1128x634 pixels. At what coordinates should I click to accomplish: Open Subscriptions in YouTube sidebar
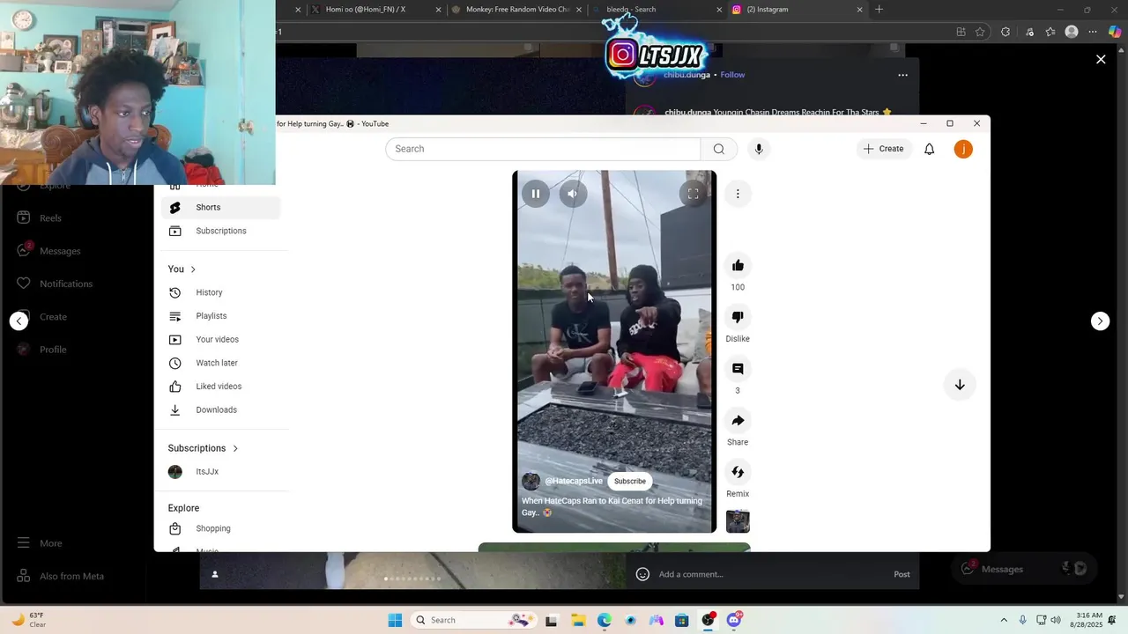[221, 231]
